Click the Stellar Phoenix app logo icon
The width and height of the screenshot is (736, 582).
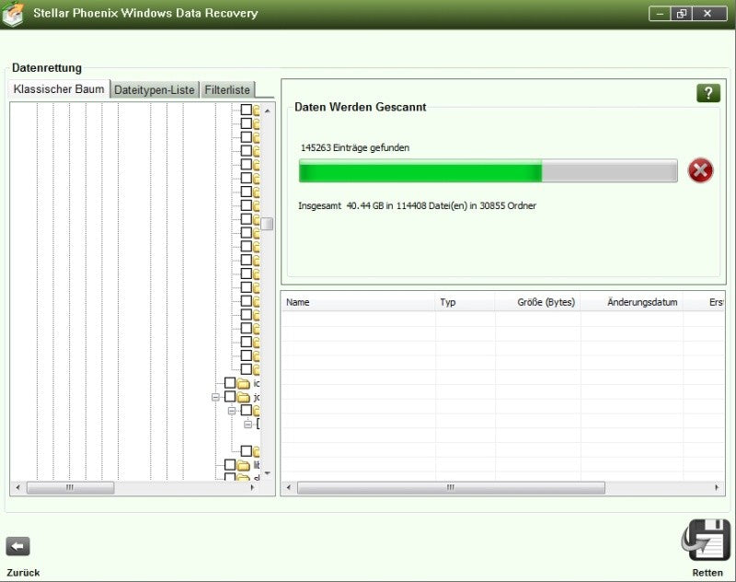[x=13, y=14]
